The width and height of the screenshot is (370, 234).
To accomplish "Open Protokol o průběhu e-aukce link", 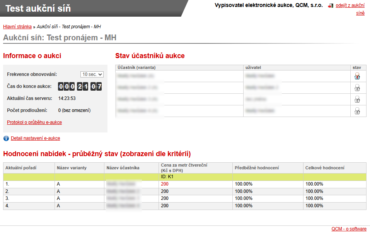I will tap(34, 122).
